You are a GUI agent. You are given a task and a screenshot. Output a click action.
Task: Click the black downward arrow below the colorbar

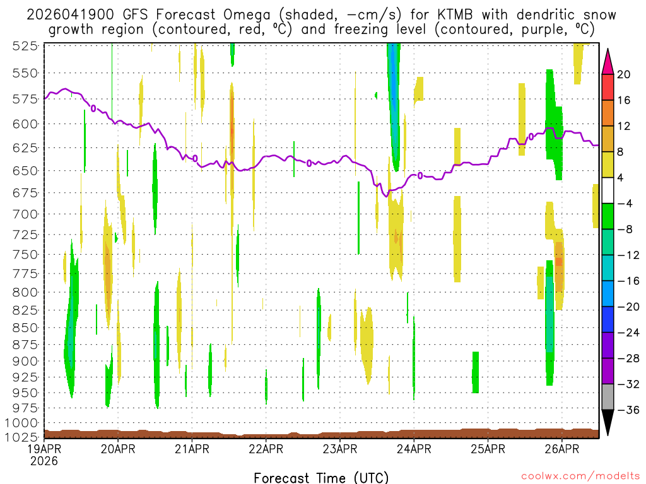[608, 423]
